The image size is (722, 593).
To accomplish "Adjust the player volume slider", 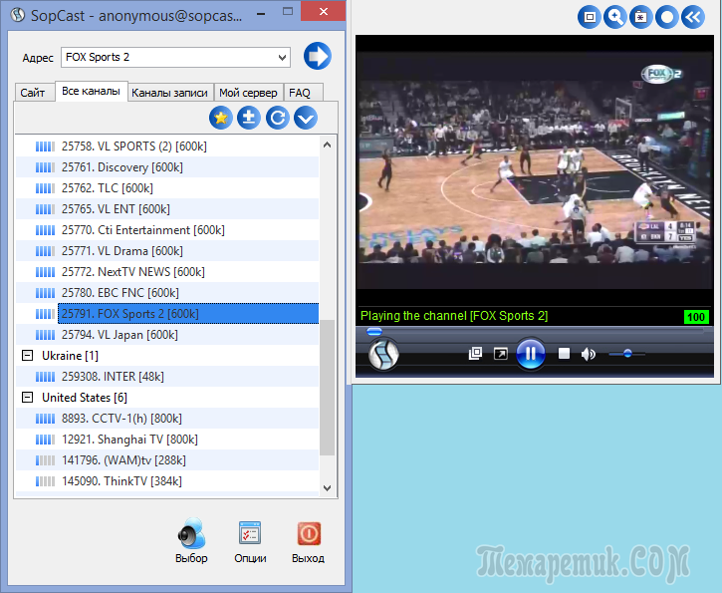I will point(627,354).
